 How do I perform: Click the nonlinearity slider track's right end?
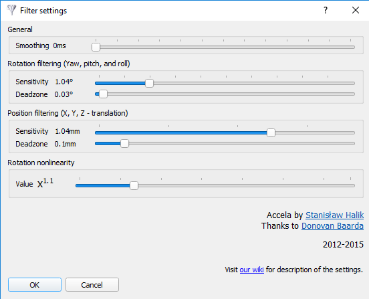click(x=352, y=185)
